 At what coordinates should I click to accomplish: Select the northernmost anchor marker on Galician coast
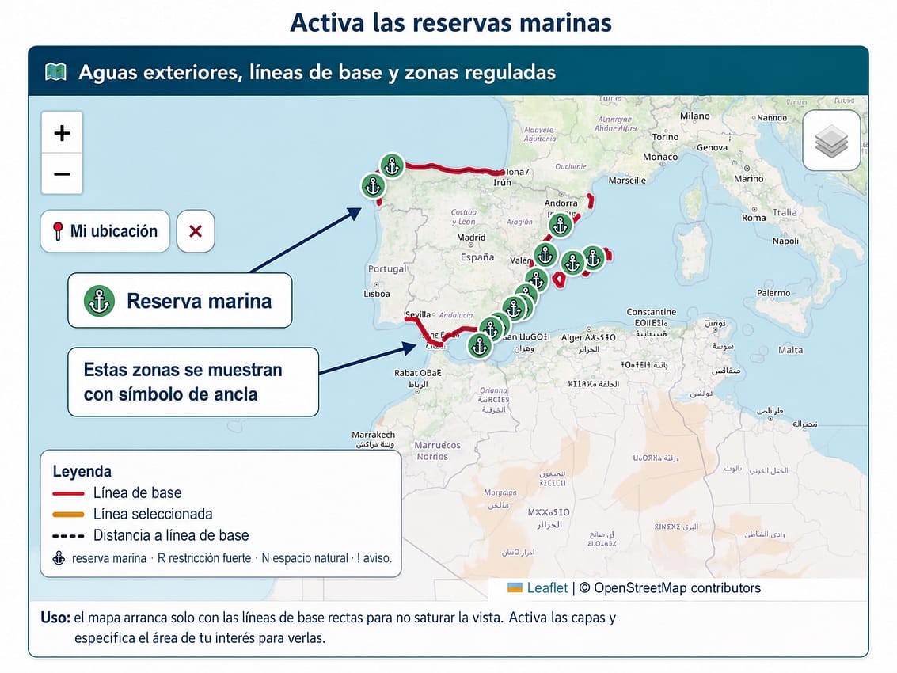coord(393,166)
